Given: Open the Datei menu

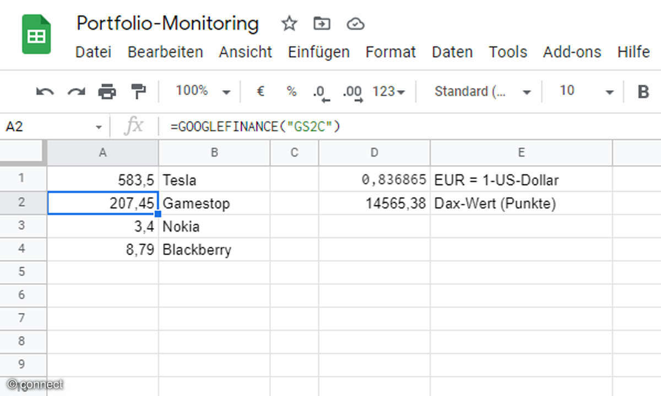Looking at the screenshot, I should tap(93, 52).
